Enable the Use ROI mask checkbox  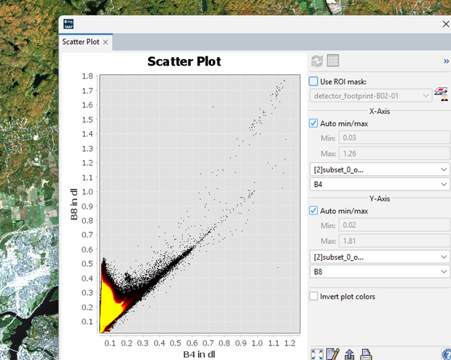pyautogui.click(x=314, y=82)
